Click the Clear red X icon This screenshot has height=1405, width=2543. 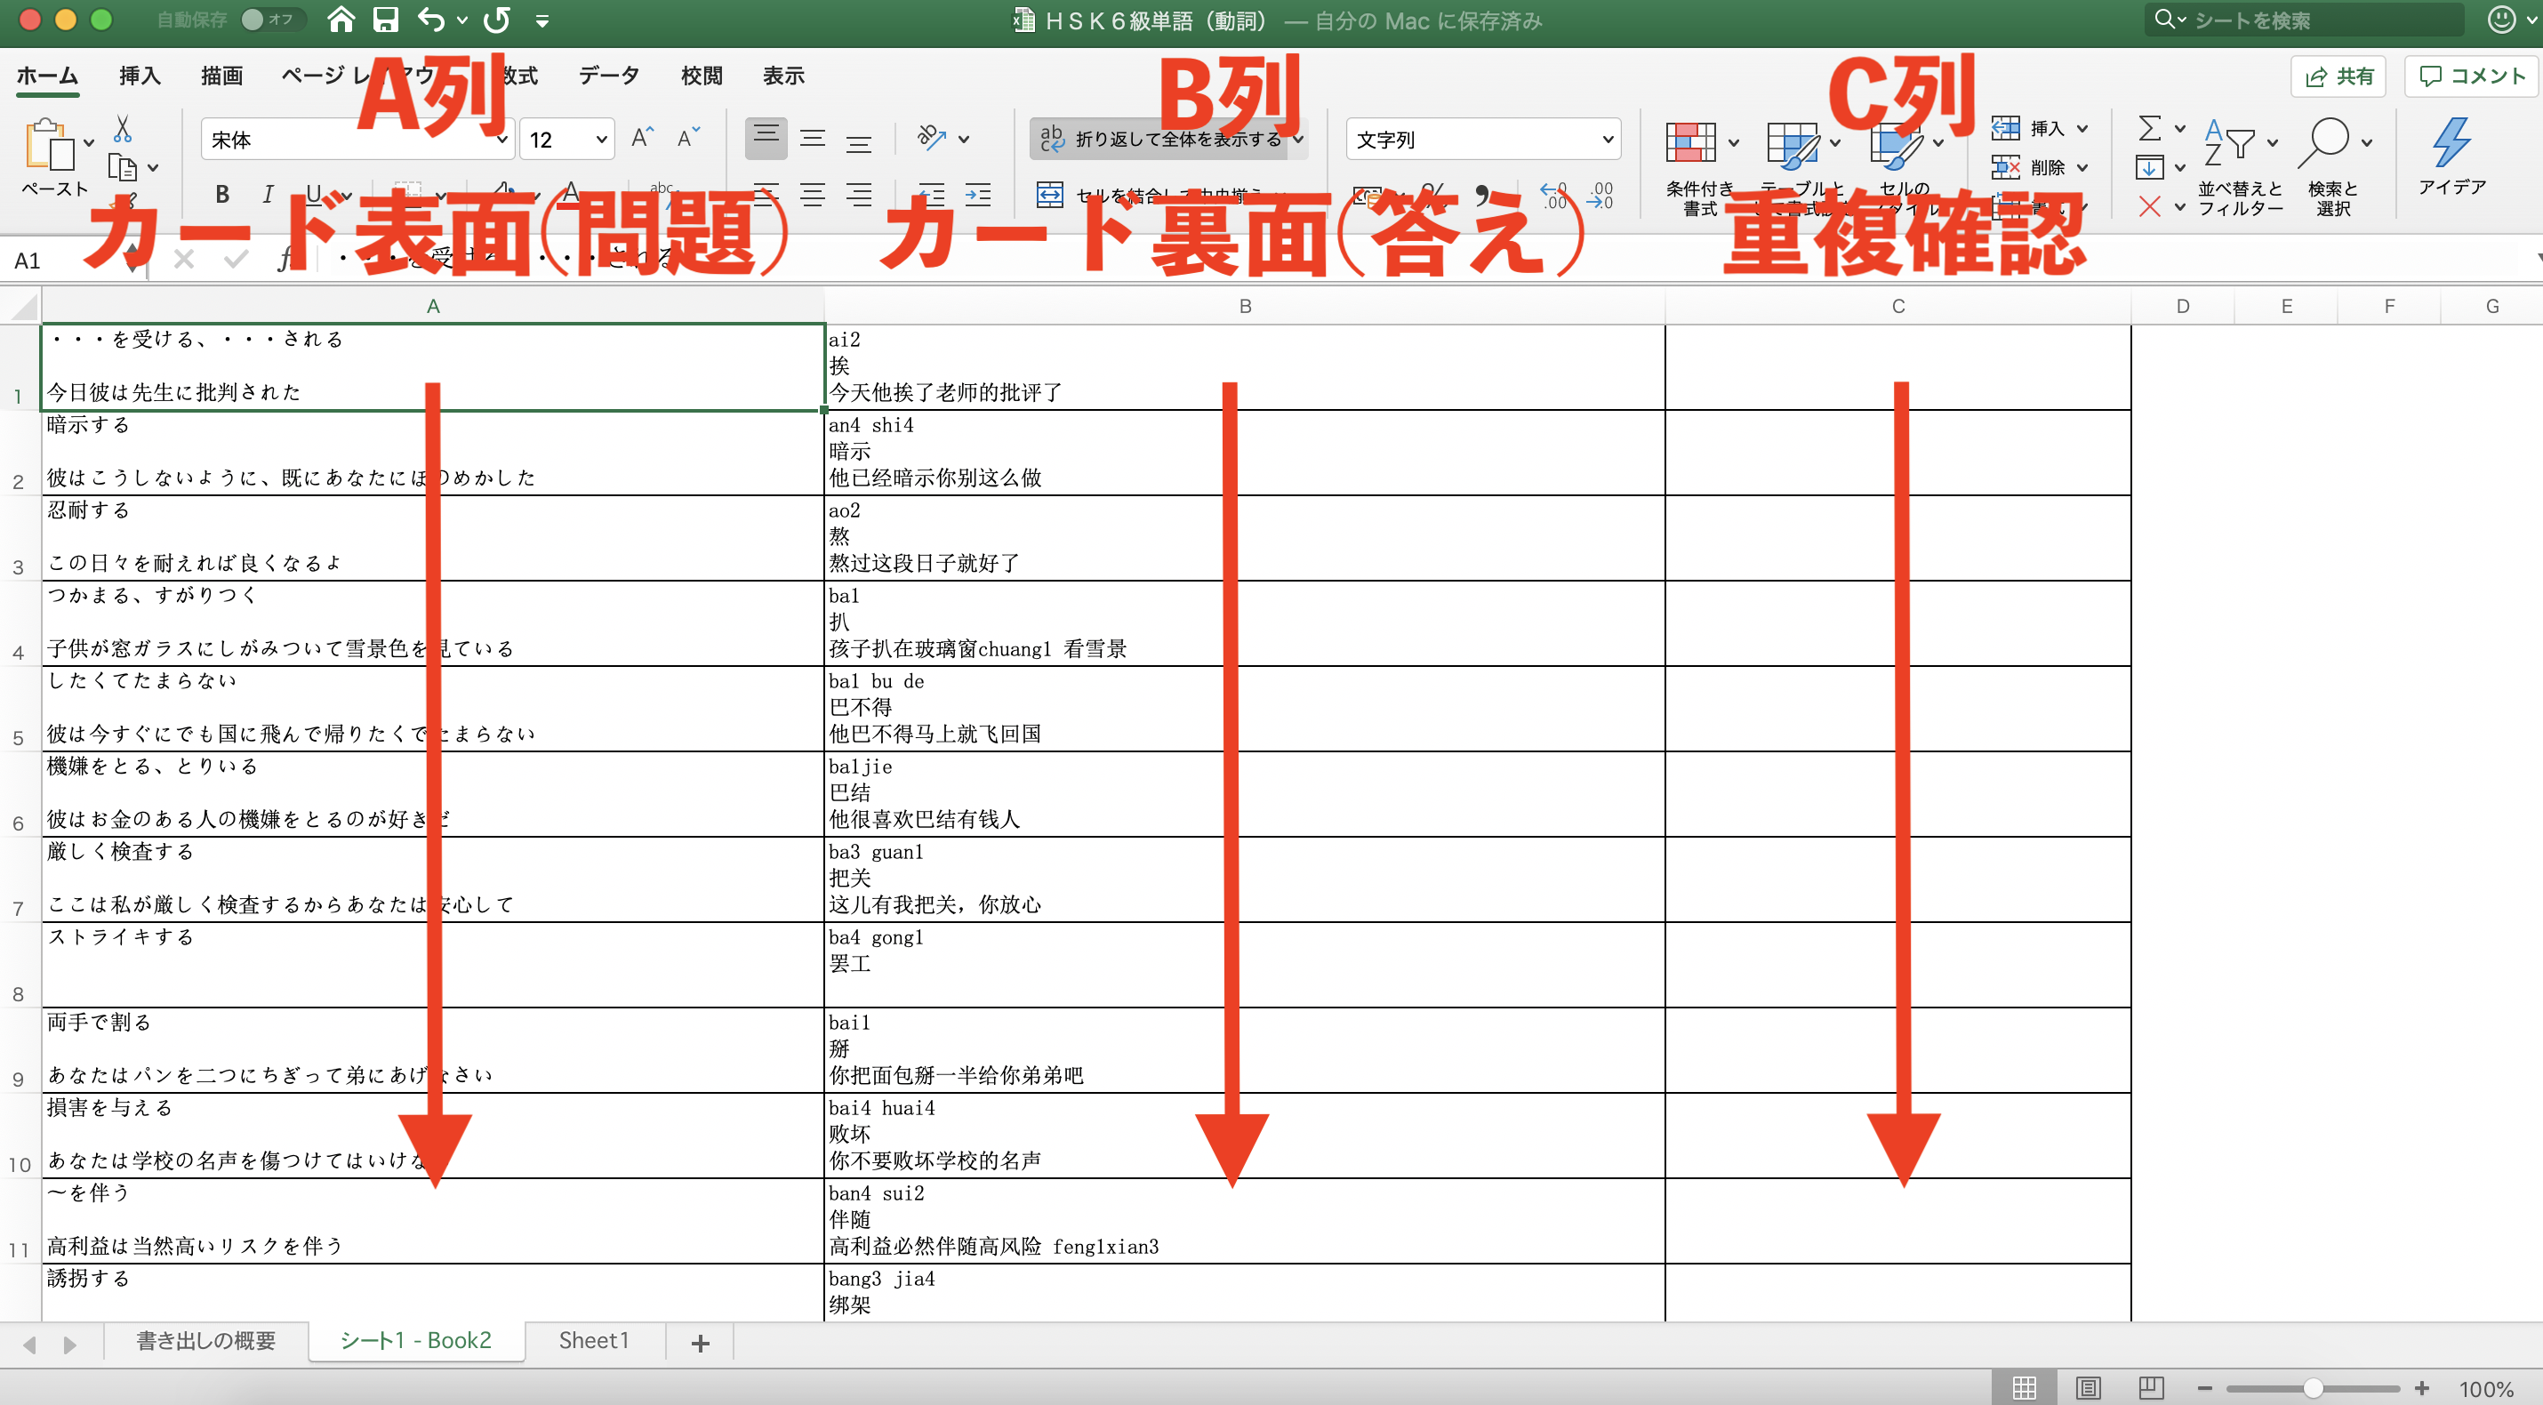point(2149,206)
